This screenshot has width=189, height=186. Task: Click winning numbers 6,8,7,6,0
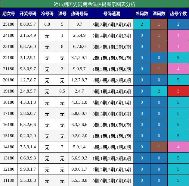click(x=28, y=46)
